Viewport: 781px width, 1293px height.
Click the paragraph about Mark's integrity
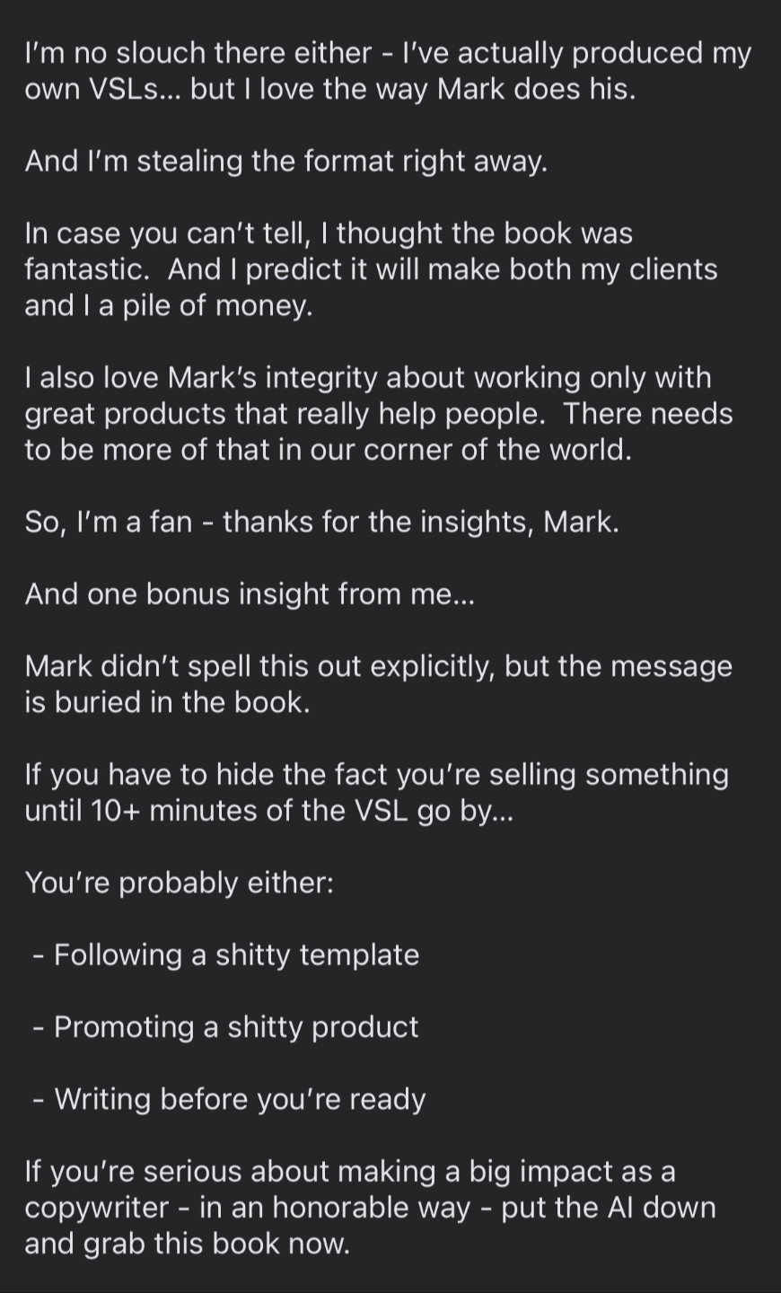pyautogui.click(x=379, y=414)
